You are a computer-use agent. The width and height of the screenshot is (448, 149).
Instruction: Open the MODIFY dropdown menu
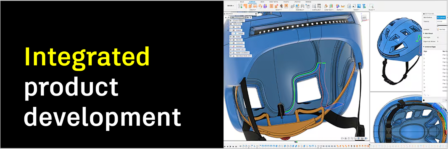[278, 10]
